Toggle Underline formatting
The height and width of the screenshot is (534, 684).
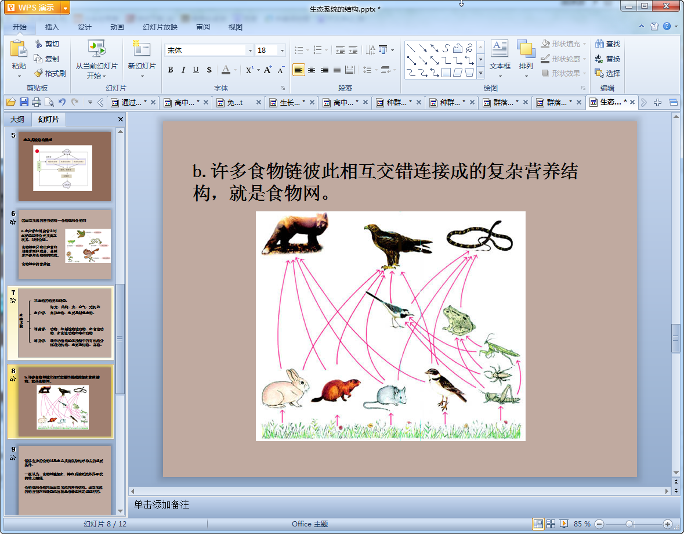[196, 70]
